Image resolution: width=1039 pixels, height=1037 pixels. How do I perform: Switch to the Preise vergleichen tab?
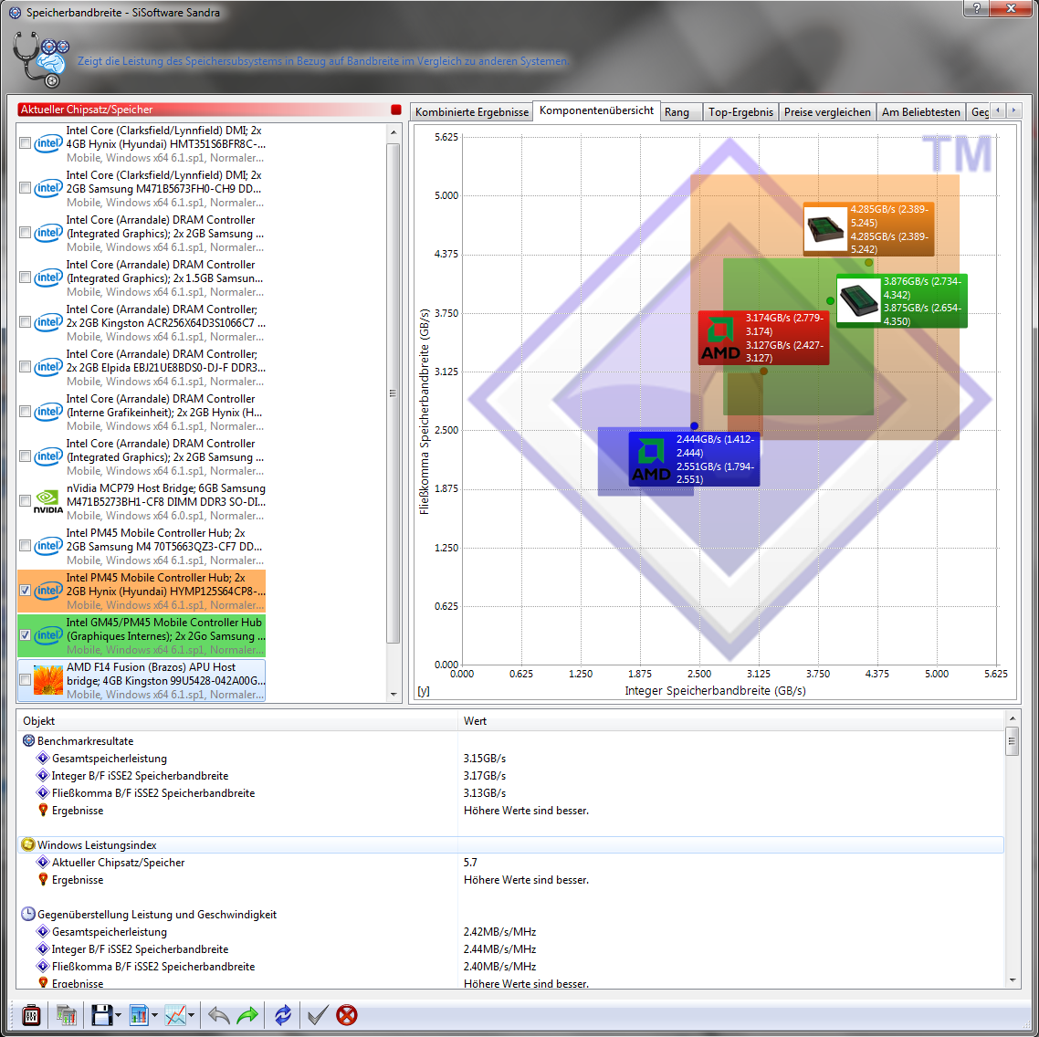[x=827, y=112]
